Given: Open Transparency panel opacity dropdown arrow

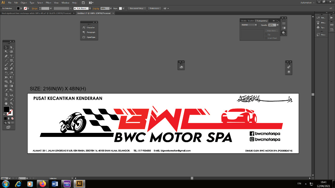Looking at the screenshot, I should pyautogui.click(x=278, y=25).
